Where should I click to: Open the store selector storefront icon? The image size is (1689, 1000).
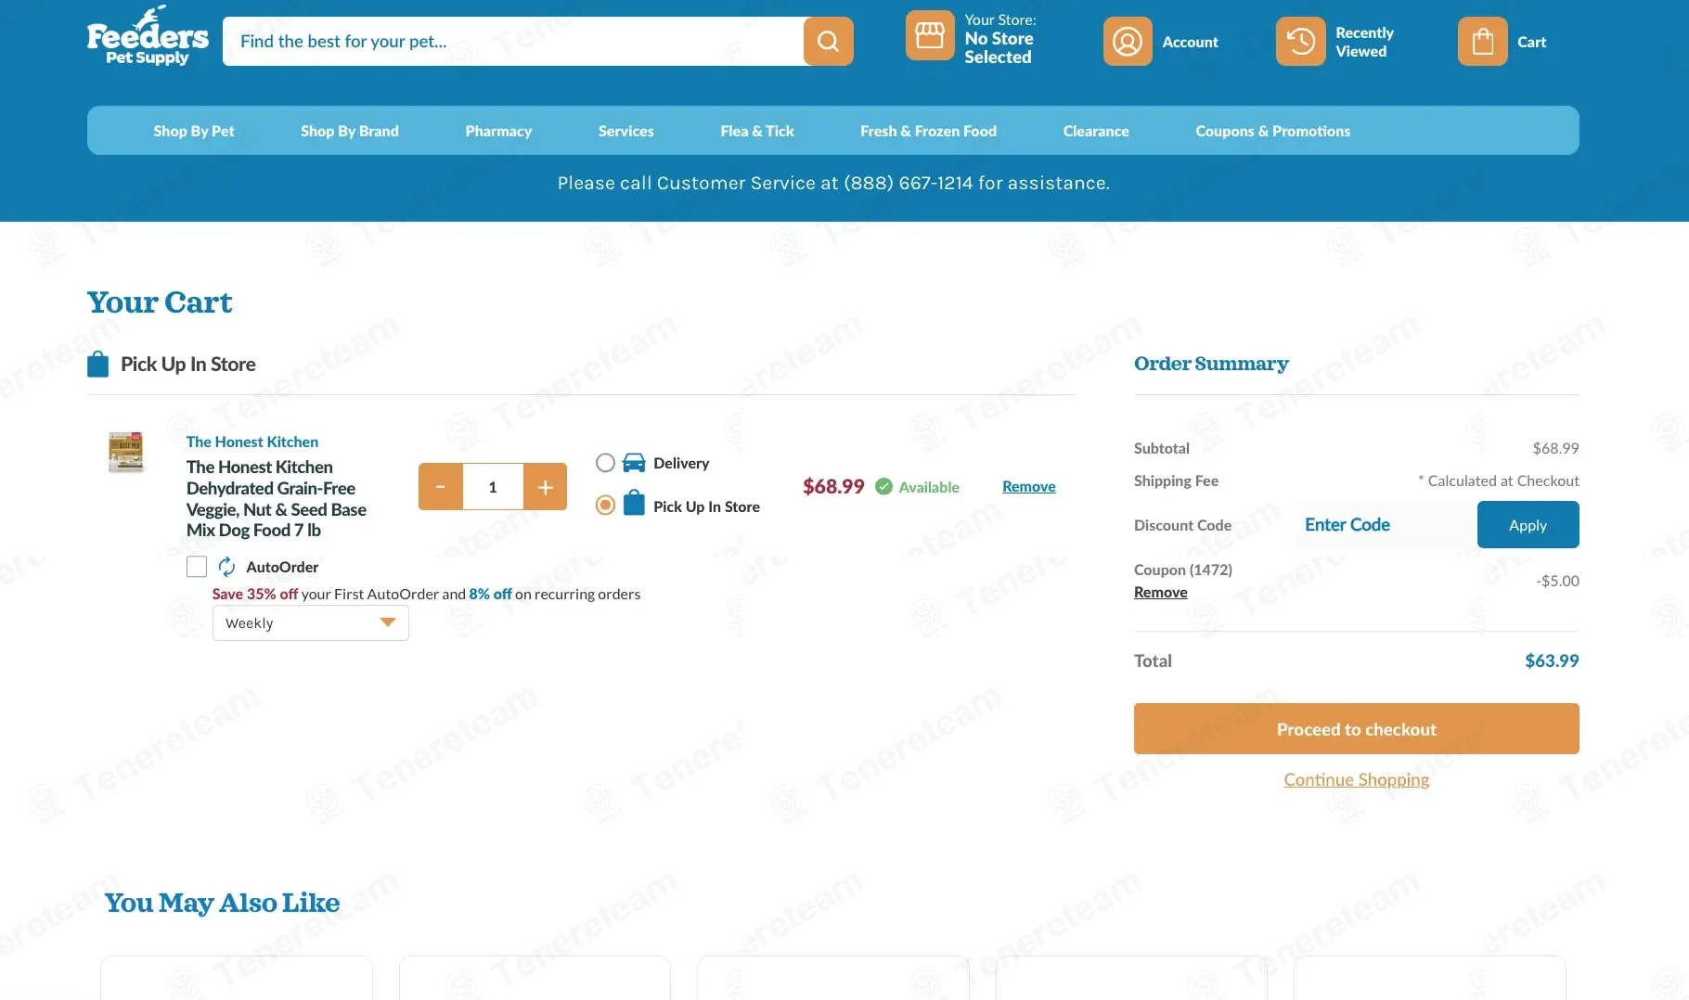click(x=929, y=36)
